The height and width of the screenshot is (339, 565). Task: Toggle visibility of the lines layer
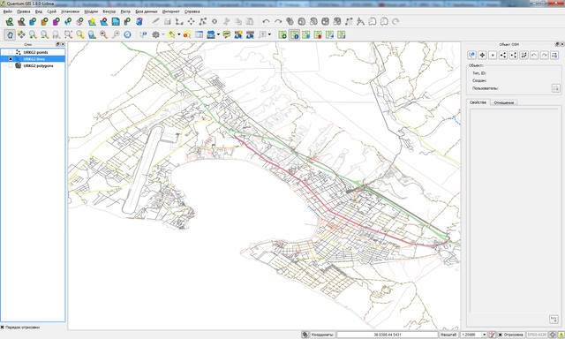(11, 59)
